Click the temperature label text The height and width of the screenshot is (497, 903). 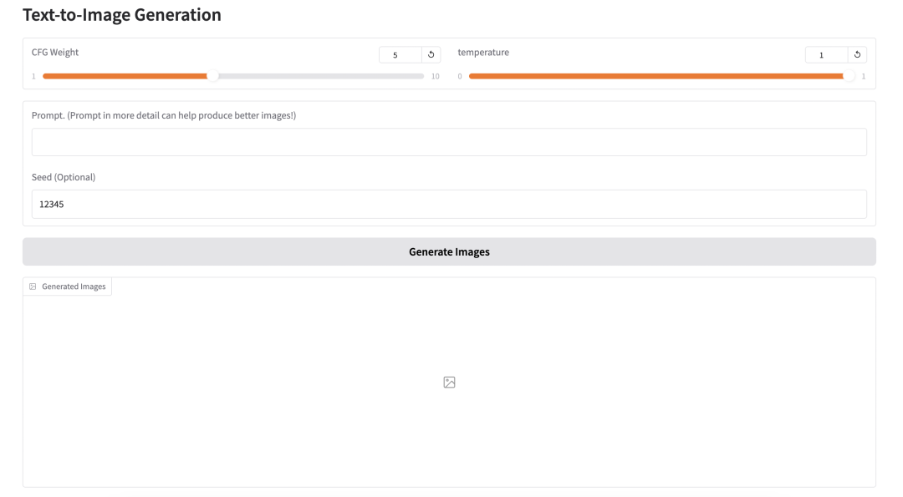[483, 53]
